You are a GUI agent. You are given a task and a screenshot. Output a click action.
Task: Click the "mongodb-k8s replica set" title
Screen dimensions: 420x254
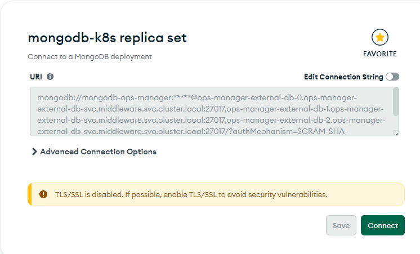point(107,38)
